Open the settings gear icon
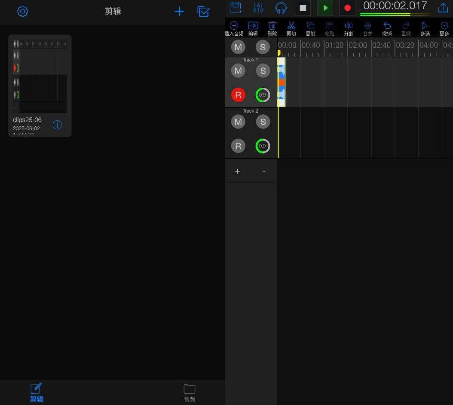This screenshot has width=453, height=405. 22,11
